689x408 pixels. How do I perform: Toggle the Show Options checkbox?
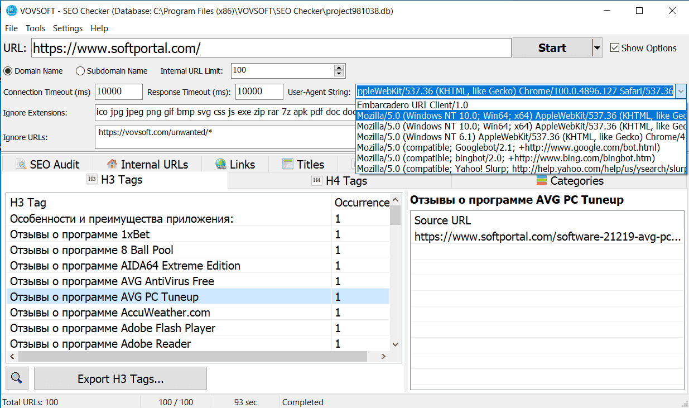(615, 48)
